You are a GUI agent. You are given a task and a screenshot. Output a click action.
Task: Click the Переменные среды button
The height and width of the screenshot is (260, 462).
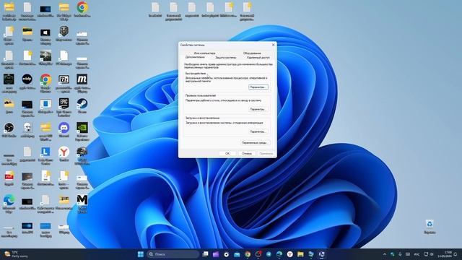coord(254,143)
